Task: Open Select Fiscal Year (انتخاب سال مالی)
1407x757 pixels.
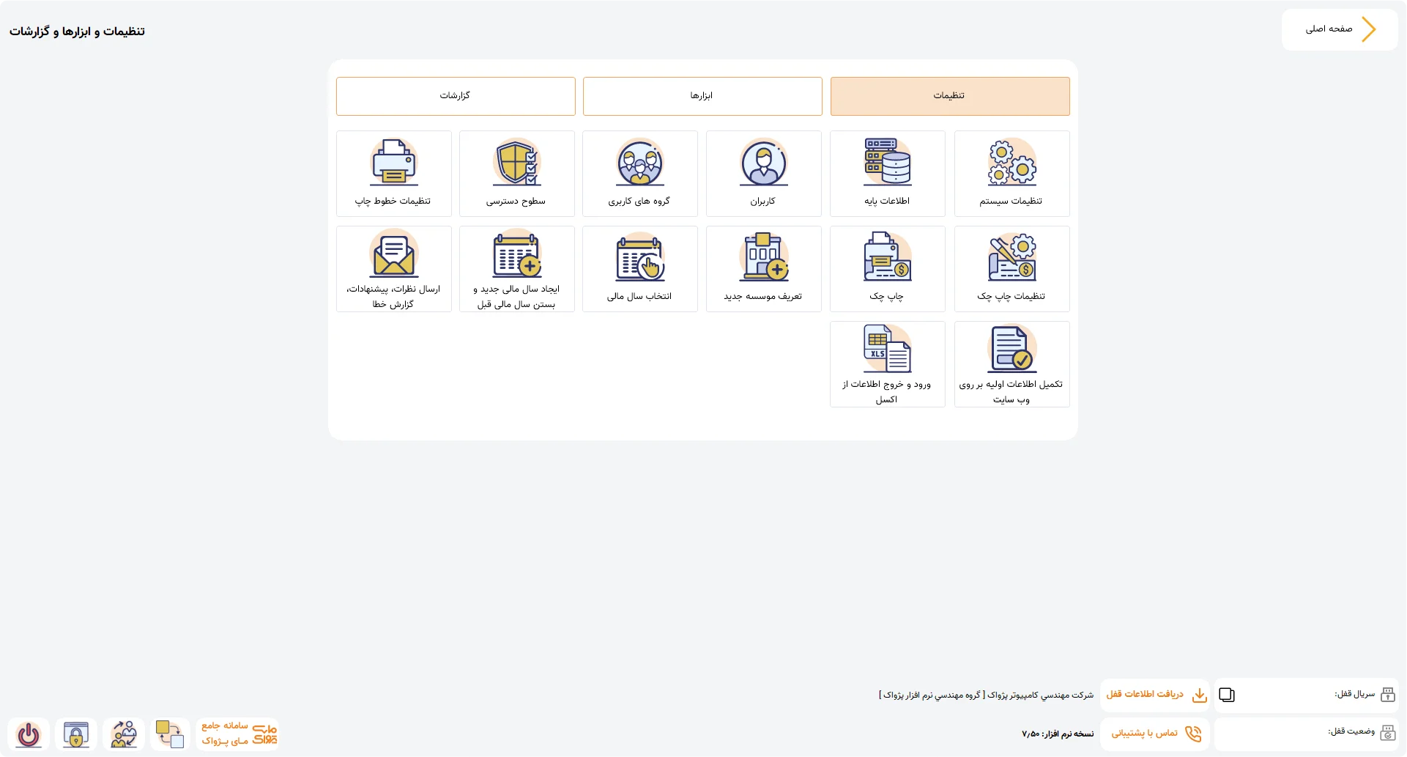Action: point(639,269)
